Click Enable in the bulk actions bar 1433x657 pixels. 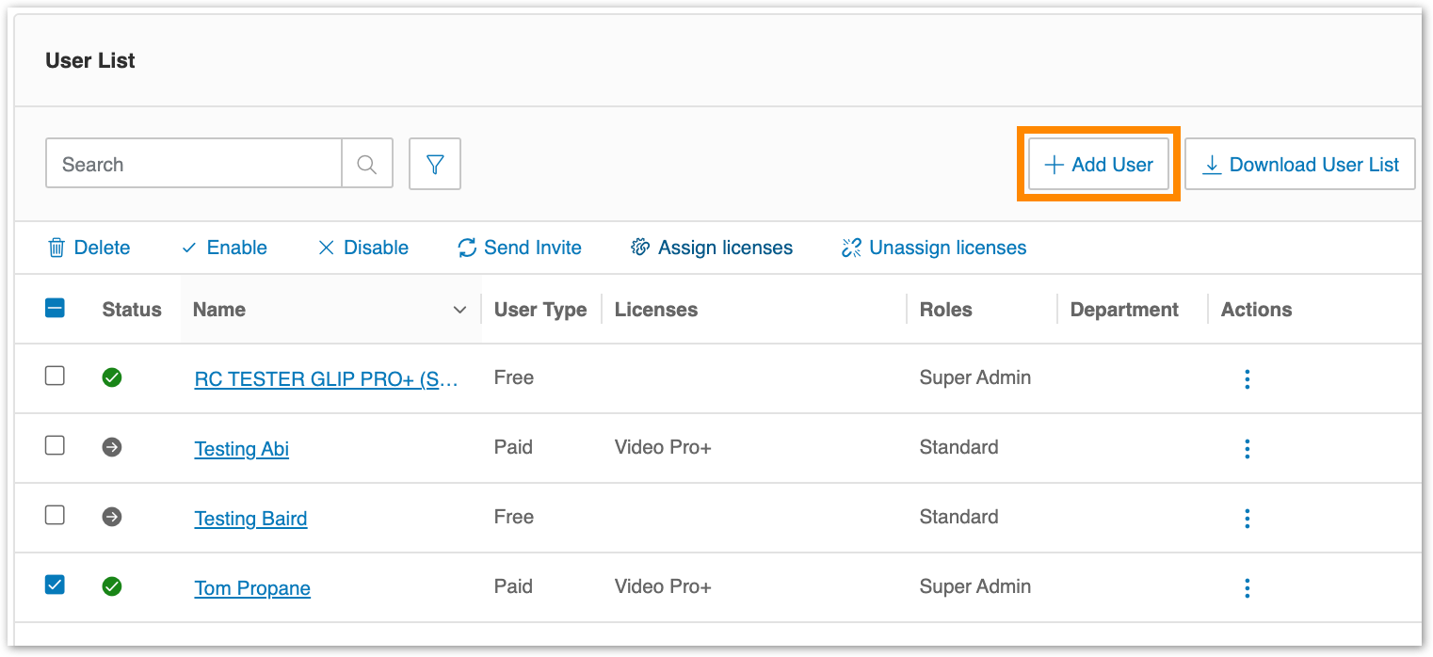[235, 248]
